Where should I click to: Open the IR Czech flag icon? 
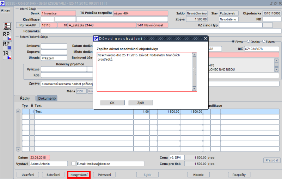pyautogui.click(x=7, y=55)
